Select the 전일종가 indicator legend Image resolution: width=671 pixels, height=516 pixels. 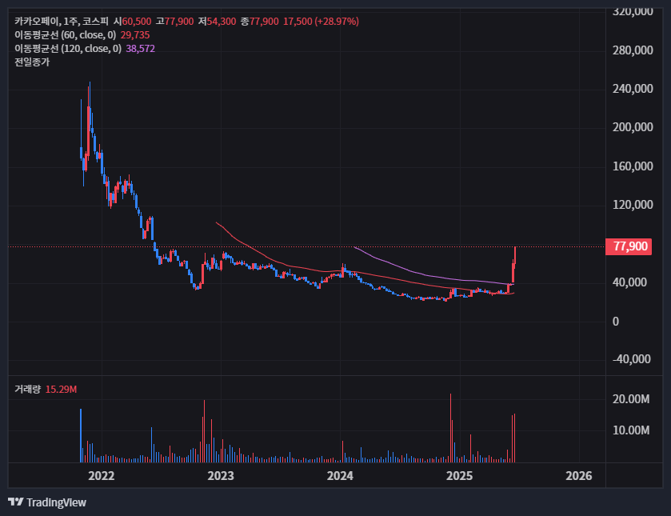pos(32,62)
